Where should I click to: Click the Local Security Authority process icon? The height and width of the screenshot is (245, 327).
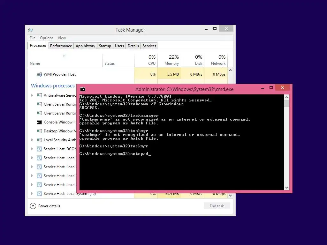point(39,140)
